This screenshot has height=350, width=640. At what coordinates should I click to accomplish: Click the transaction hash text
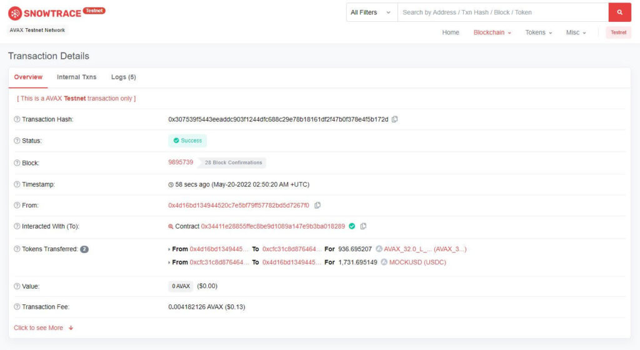(278, 119)
